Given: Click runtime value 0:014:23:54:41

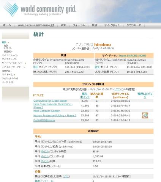Looking at the screenshot, I should (x=120, y=115).
